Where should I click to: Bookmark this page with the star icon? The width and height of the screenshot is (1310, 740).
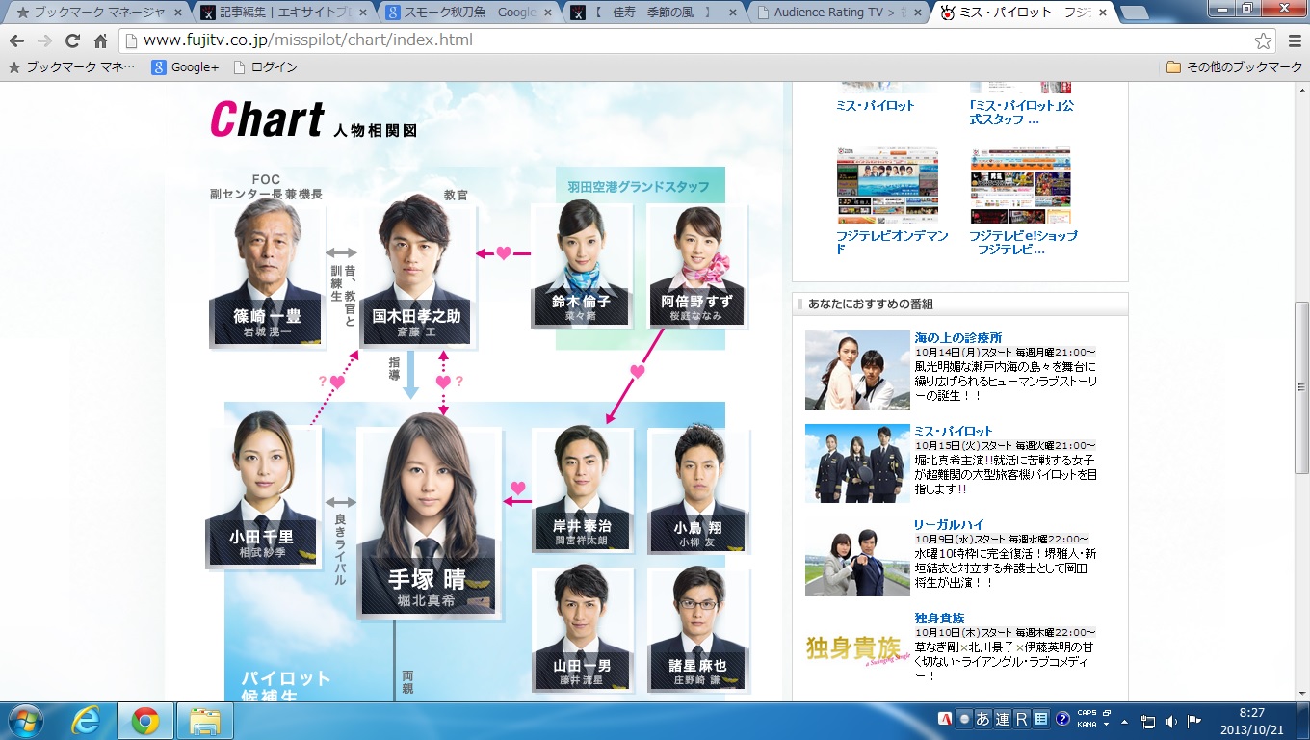(x=1263, y=41)
